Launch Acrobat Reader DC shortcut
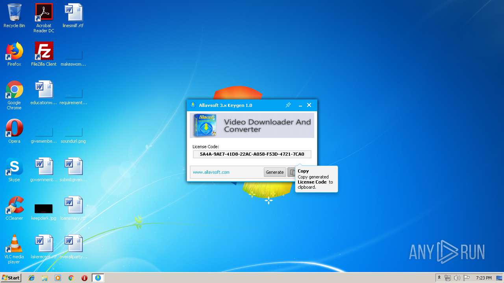 [x=44, y=18]
